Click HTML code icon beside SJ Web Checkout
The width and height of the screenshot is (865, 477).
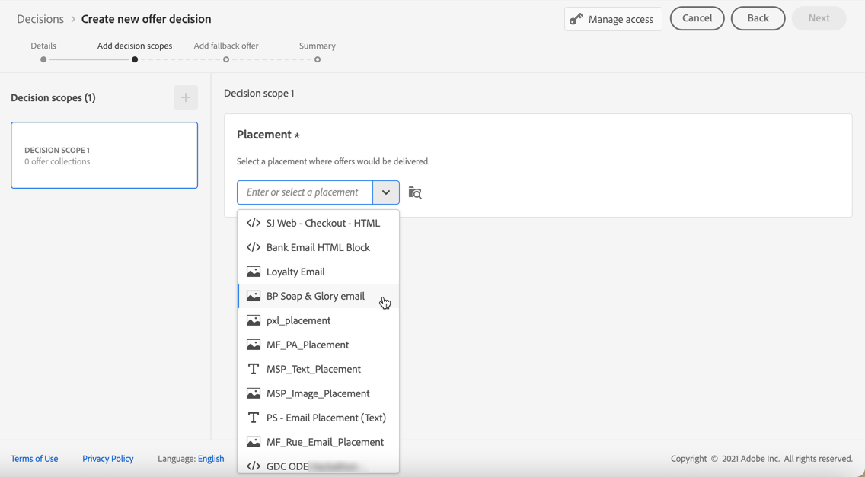pos(254,223)
